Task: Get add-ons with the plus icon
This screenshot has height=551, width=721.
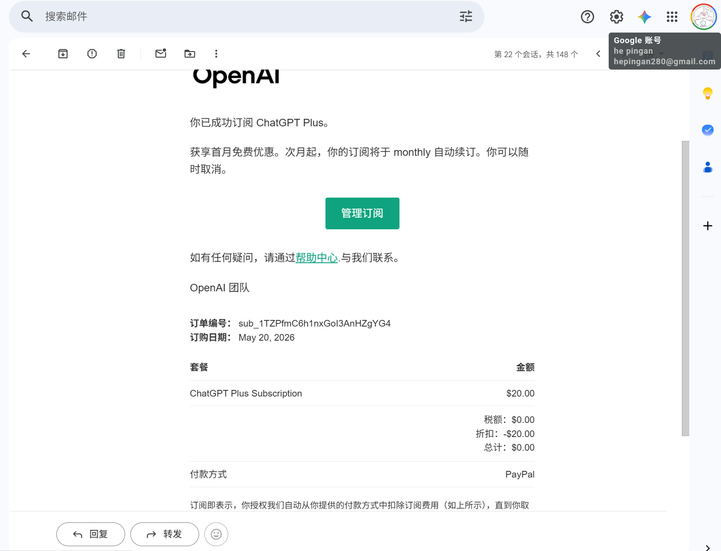Action: 708,226
